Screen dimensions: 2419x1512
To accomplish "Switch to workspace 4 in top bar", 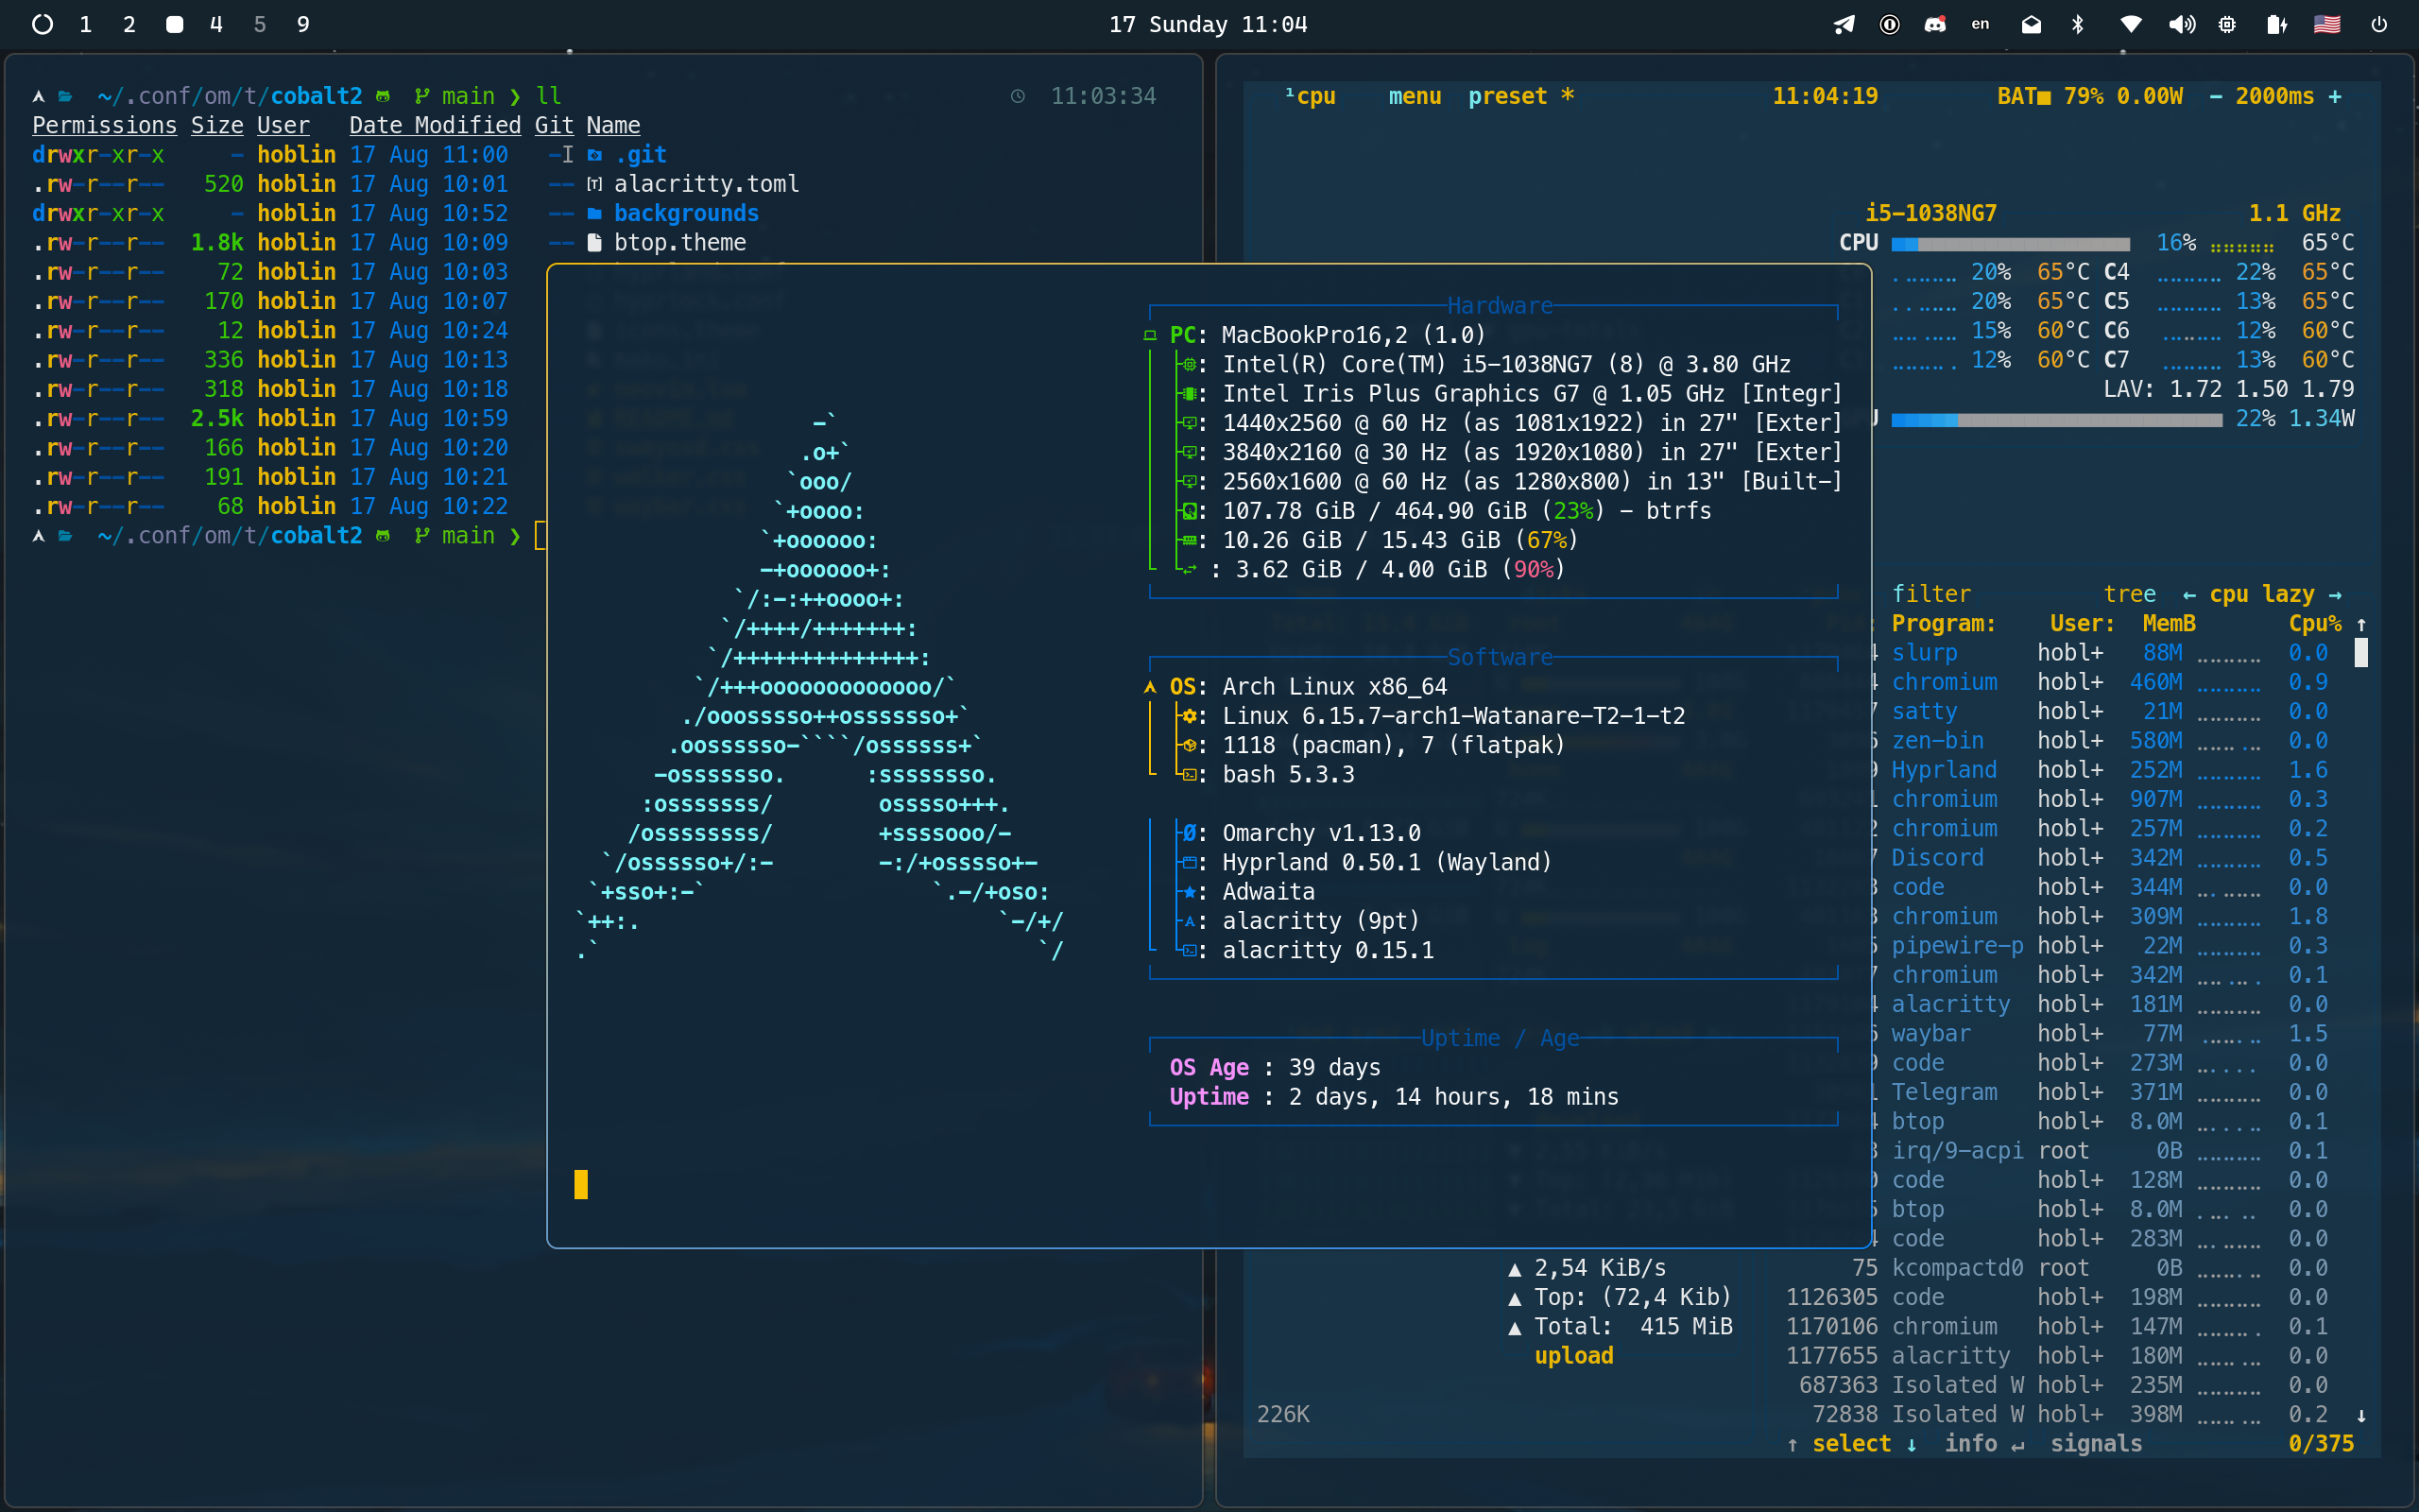I will click(x=215, y=24).
